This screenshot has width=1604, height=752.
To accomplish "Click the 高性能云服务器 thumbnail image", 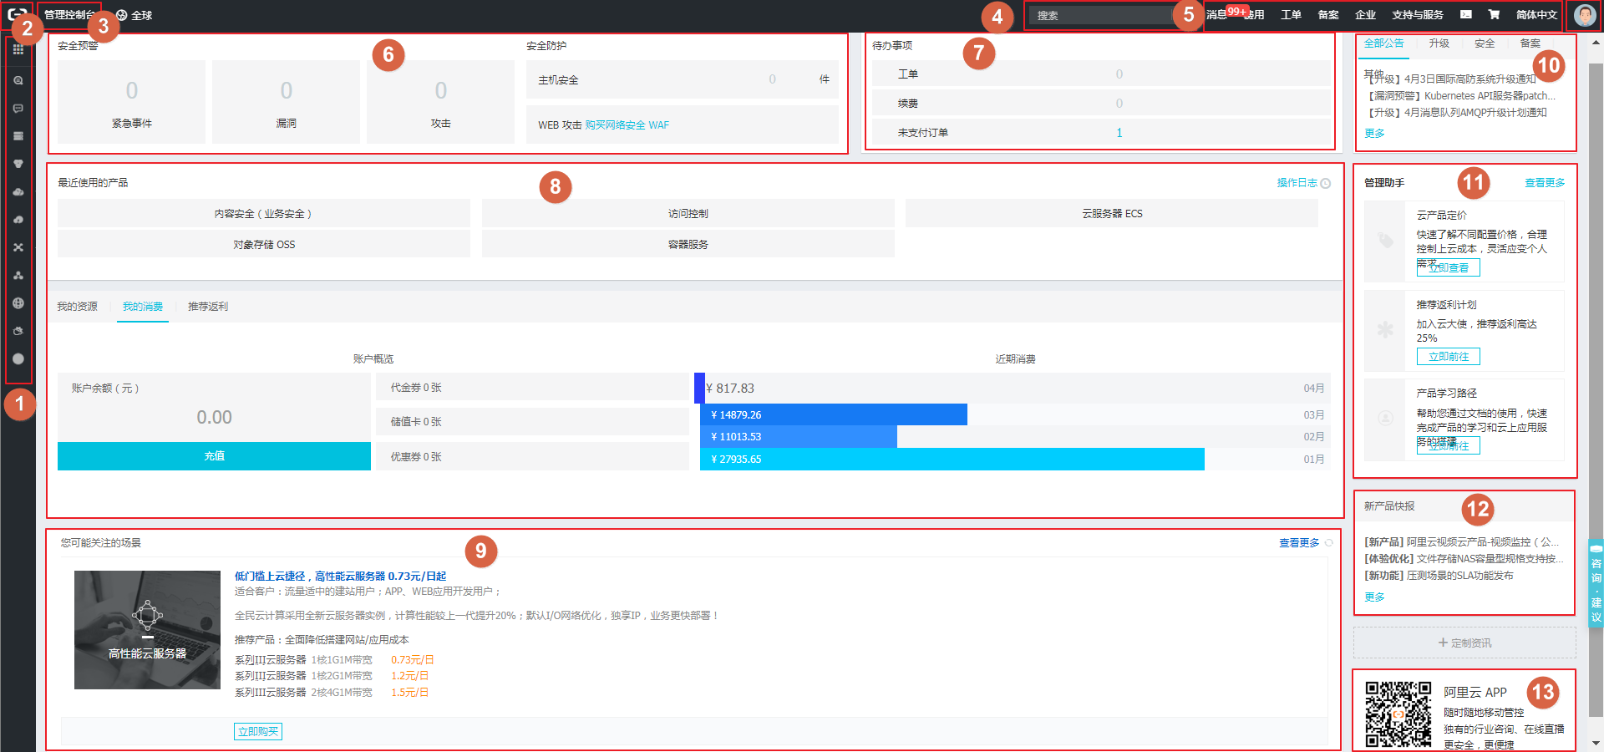I will (147, 630).
